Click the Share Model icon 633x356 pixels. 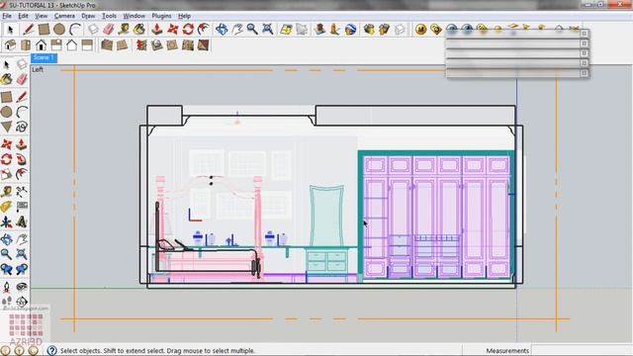(x=385, y=30)
